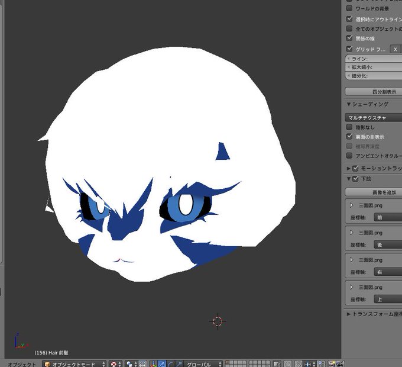Toggle lock camera and layers to scene

277,364
